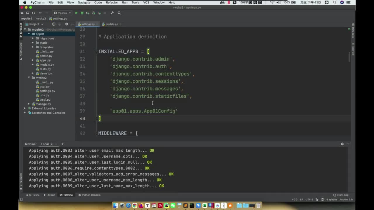The height and width of the screenshot is (210, 374).
Task: Expand the static folder
Action: tap(33, 43)
